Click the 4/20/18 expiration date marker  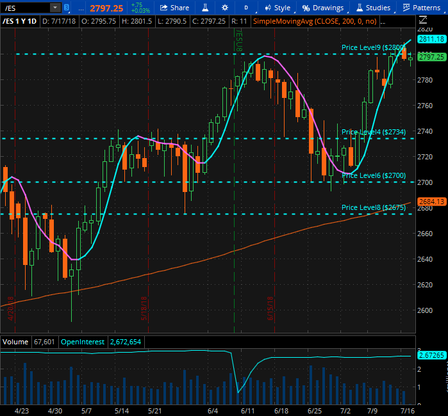pyautogui.click(x=10, y=308)
